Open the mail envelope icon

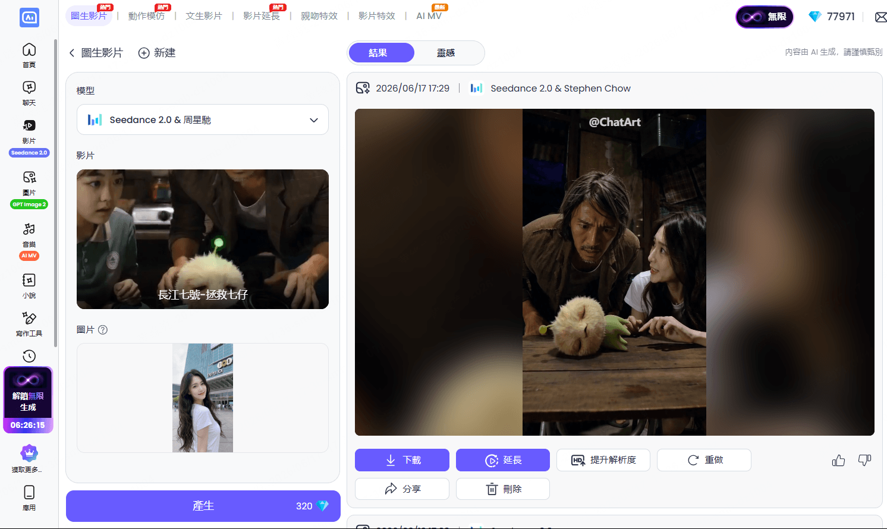pos(880,17)
